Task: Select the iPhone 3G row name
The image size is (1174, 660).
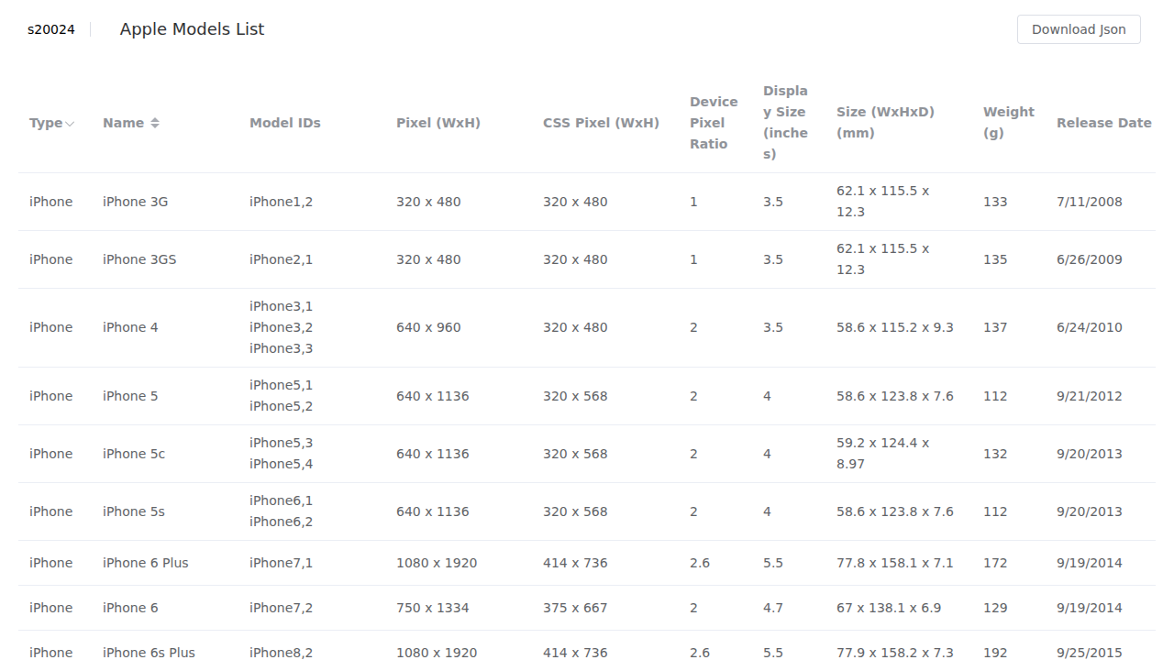Action: pos(136,202)
